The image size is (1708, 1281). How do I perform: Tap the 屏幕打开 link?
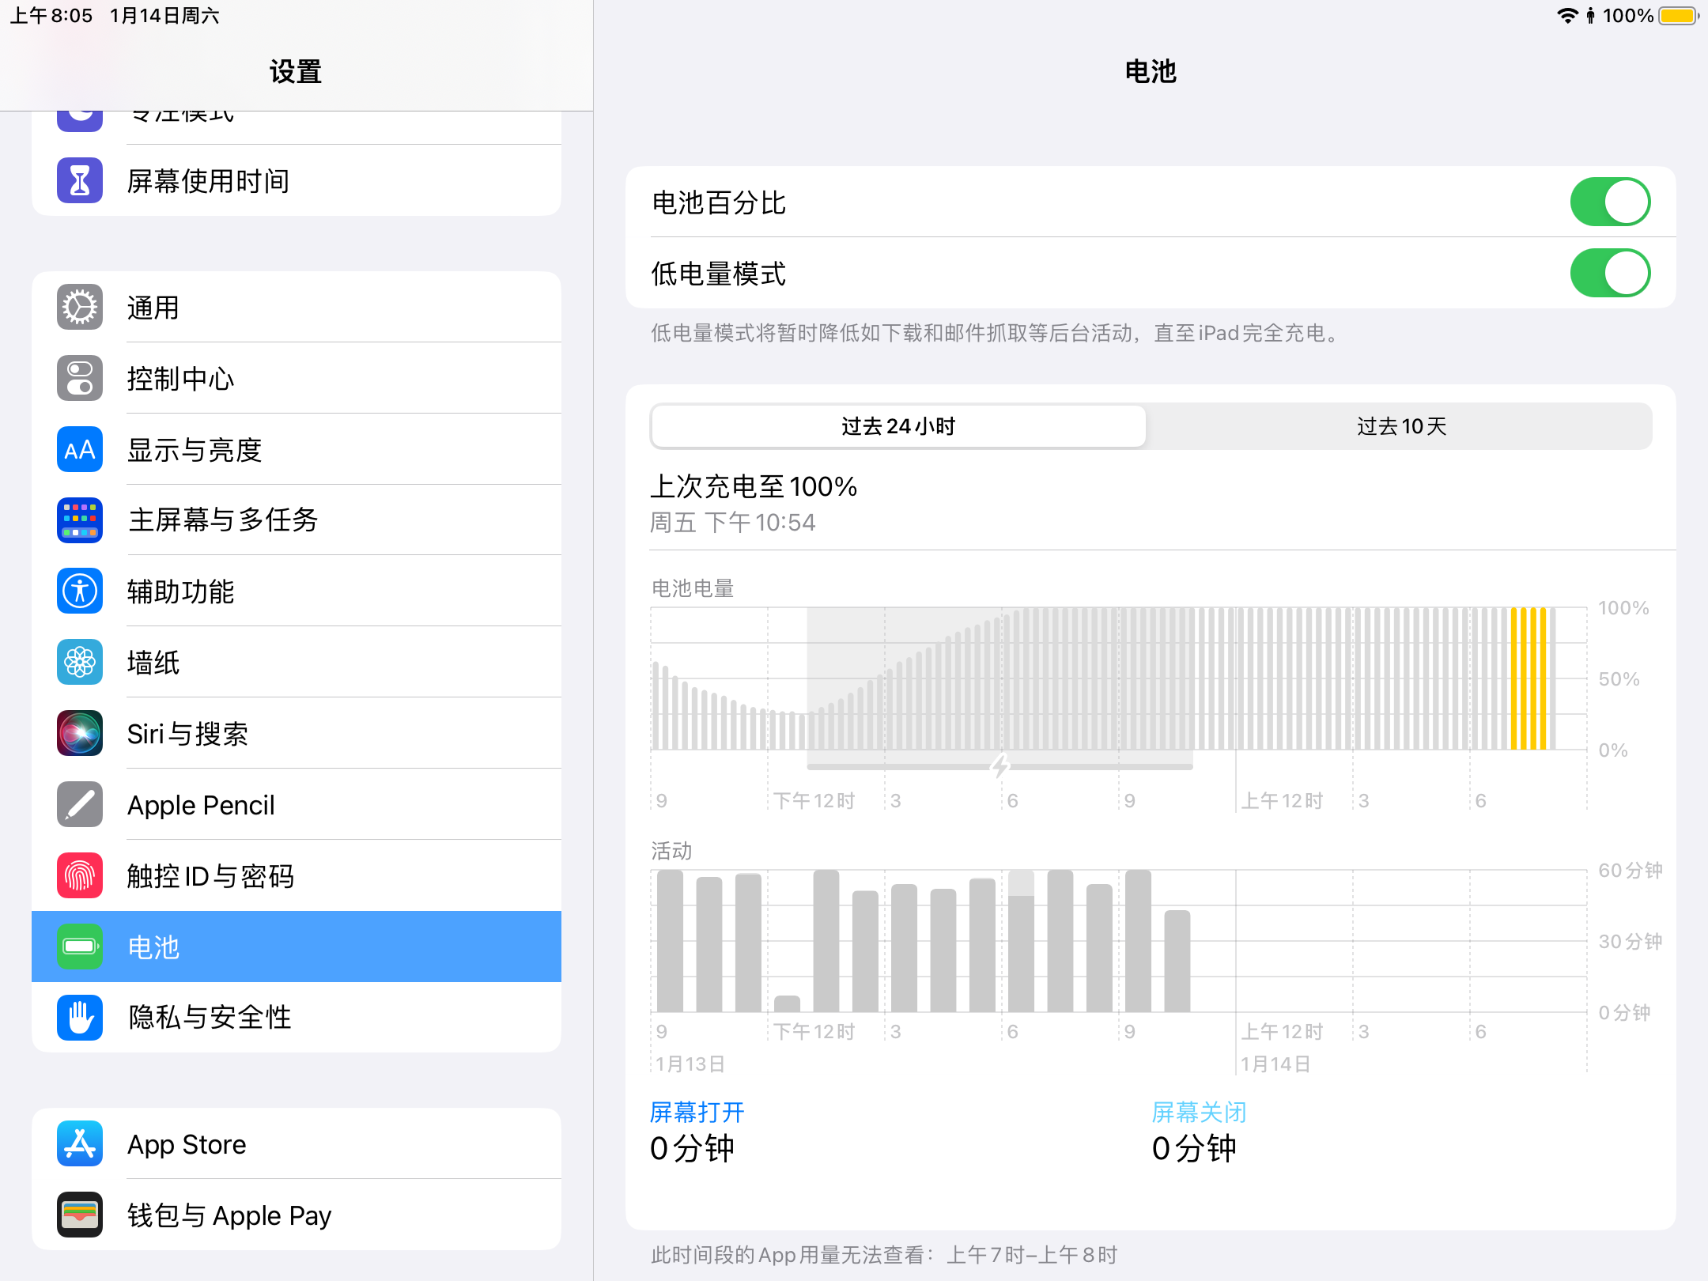click(697, 1112)
